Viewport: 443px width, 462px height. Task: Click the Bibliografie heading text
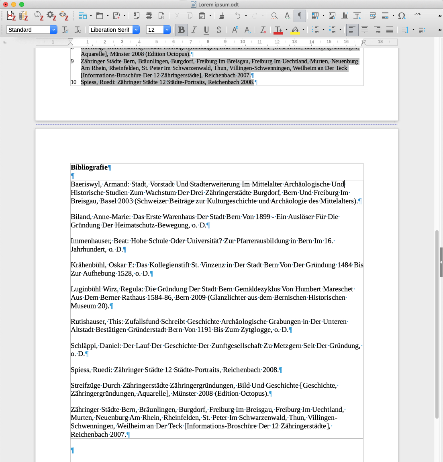pyautogui.click(x=89, y=168)
